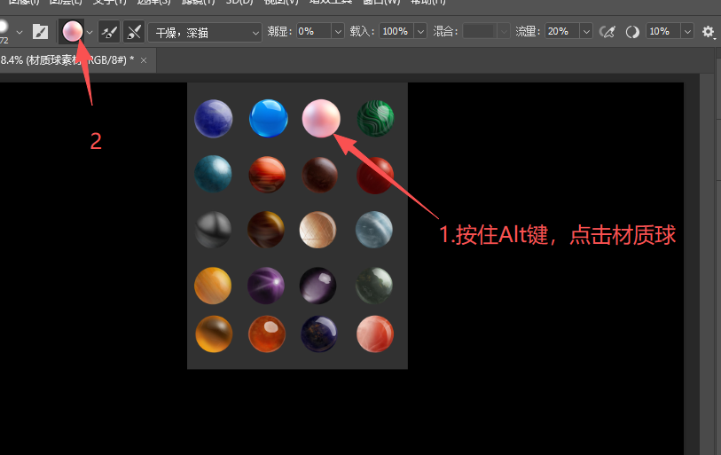Click the green malachite swirl sphere

tap(376, 118)
